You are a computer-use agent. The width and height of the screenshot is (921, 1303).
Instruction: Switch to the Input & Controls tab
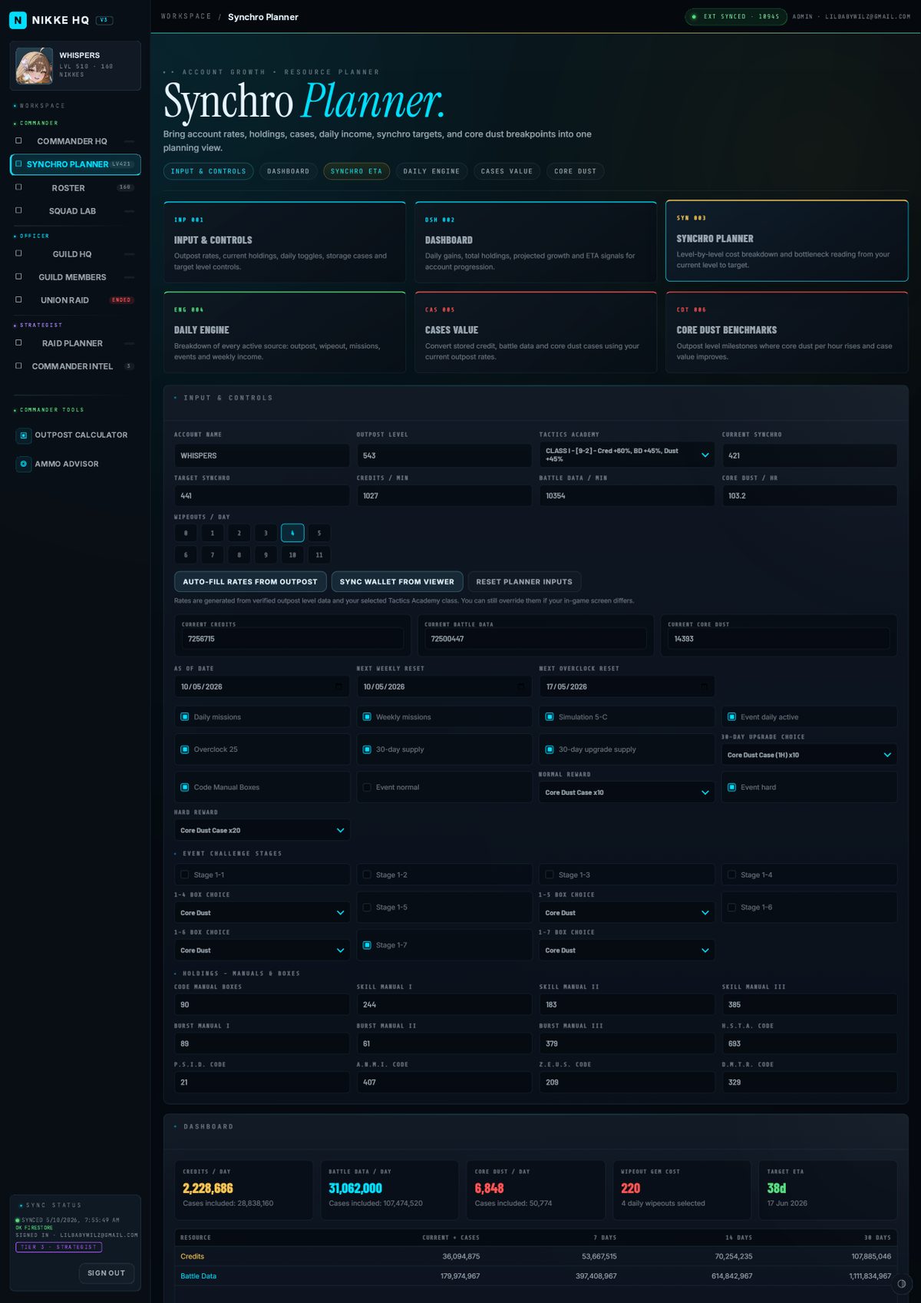pyautogui.click(x=208, y=171)
